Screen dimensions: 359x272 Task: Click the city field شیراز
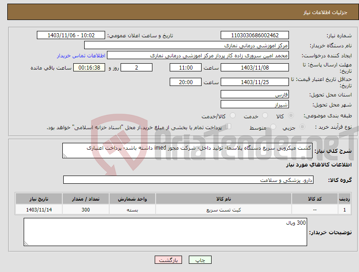(x=255, y=105)
